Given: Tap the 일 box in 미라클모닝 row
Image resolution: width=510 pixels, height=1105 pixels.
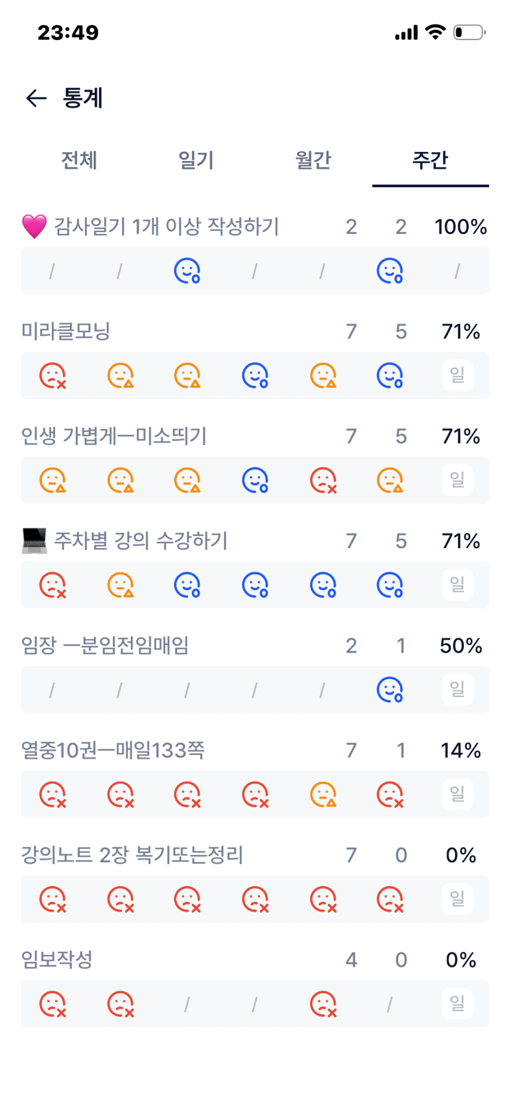Looking at the screenshot, I should tap(457, 375).
